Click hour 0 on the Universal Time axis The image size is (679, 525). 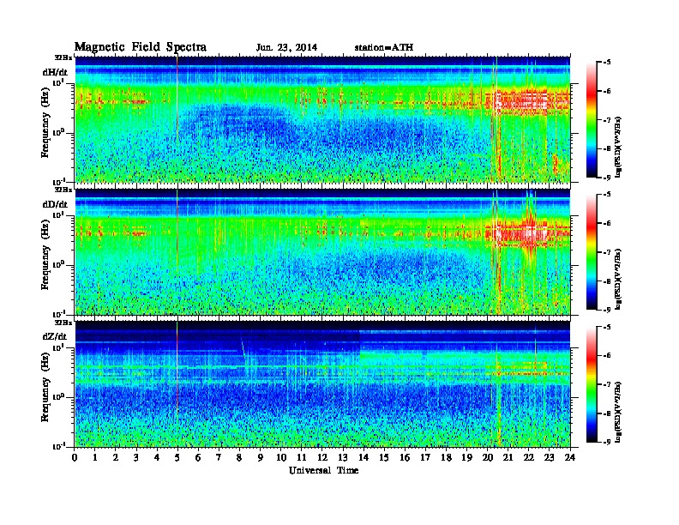[x=75, y=457]
